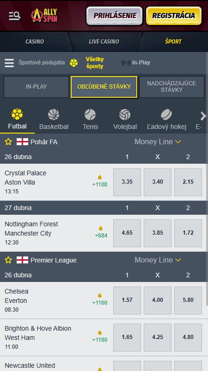The image size is (208, 371).
Task: Open +1108 more markets for Crystal Palace
Action: 100,181
